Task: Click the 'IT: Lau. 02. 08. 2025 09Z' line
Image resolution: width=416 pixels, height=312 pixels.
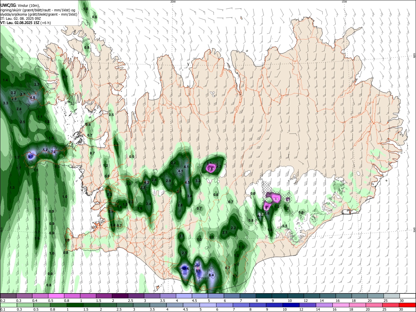Action: pyautogui.click(x=21, y=19)
